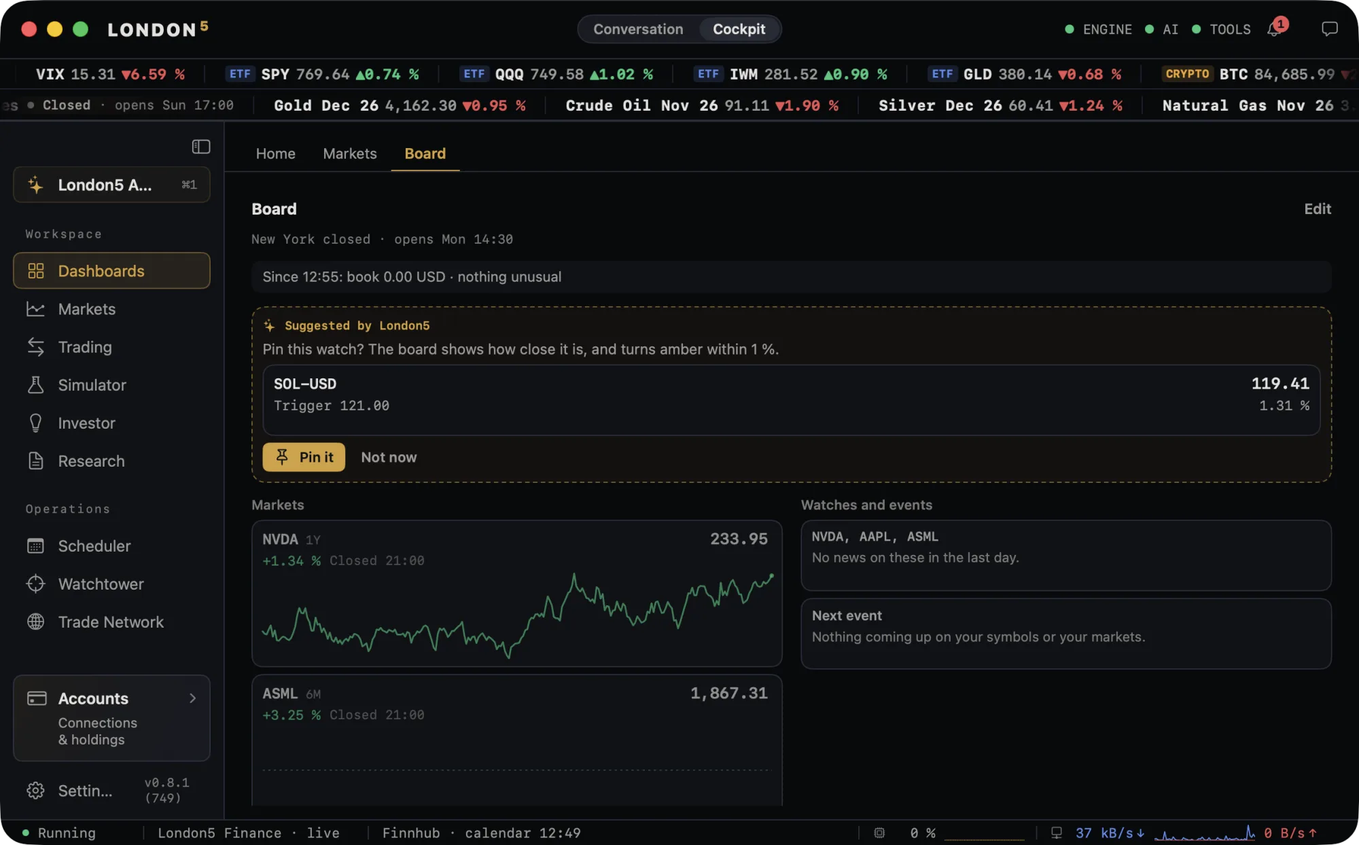Image resolution: width=1359 pixels, height=845 pixels.
Task: Open Trade Network globe item
Action: click(111, 622)
